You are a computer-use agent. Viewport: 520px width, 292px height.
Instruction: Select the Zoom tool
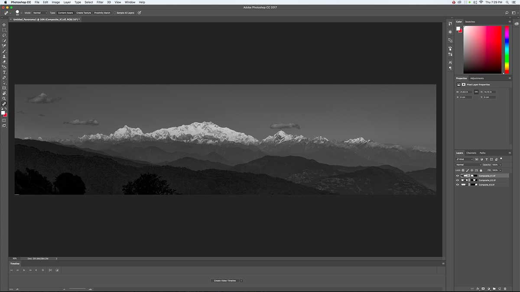click(x=4, y=98)
